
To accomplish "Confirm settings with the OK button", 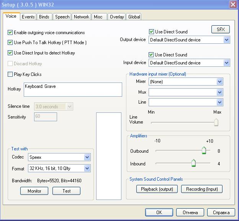I will pyautogui.click(x=159, y=212).
